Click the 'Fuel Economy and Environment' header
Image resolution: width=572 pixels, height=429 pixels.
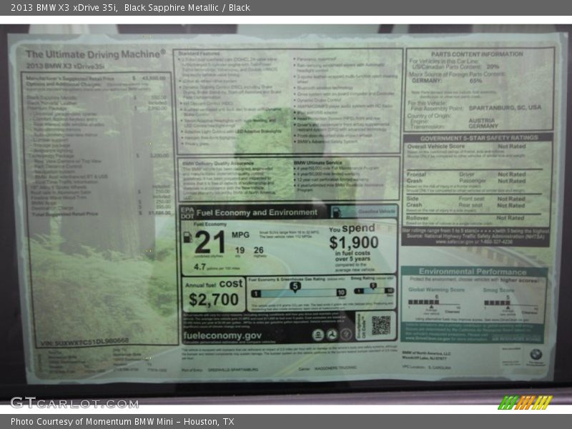[257, 212]
